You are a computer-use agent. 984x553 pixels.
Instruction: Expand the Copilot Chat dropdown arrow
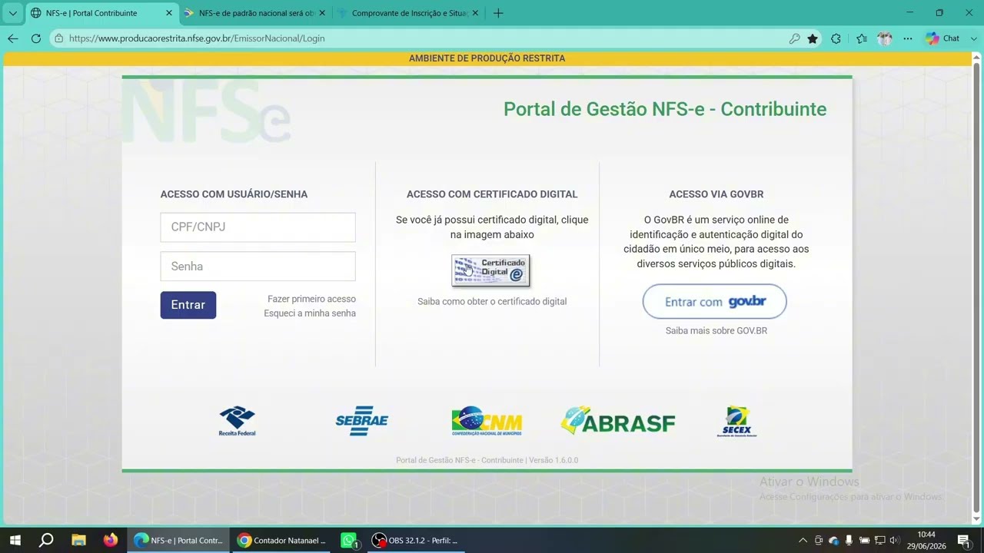(x=974, y=38)
